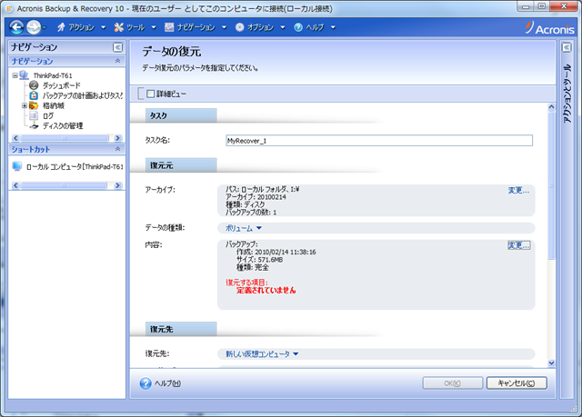Click the bottom help question mark icon
The height and width of the screenshot is (417, 582).
click(145, 383)
